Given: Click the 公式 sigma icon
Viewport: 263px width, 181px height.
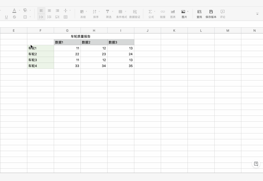Looking at the screenshot, I should click(150, 11).
